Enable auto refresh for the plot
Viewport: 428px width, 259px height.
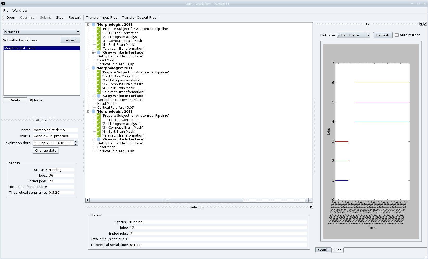(397, 35)
